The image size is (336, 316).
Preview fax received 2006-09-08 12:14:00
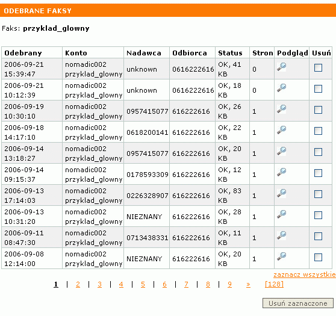281,256
